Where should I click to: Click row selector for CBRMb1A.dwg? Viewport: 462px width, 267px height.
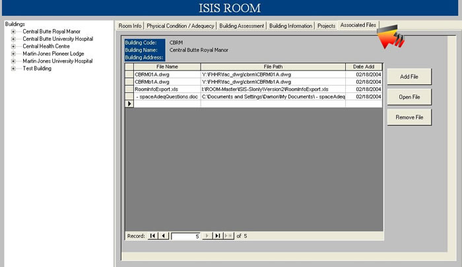click(x=129, y=82)
